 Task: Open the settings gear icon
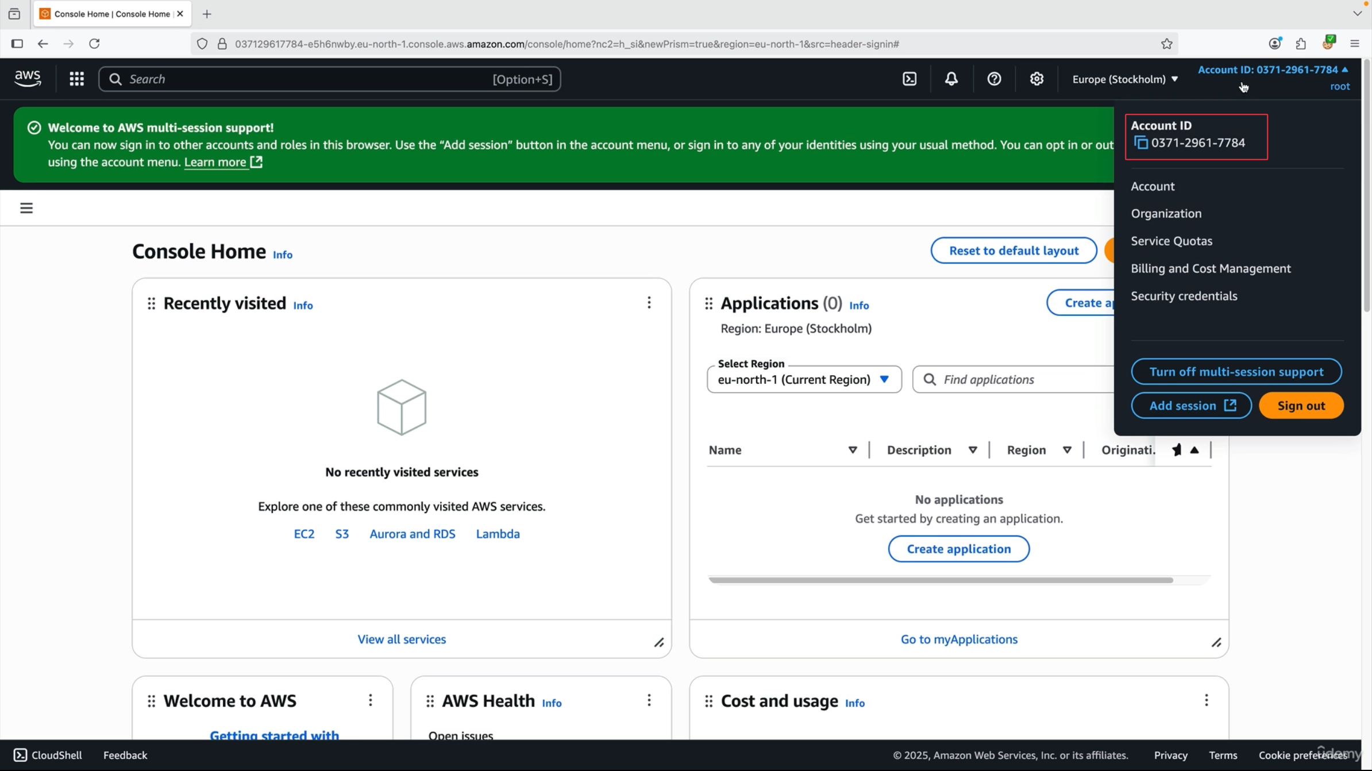pos(1036,79)
